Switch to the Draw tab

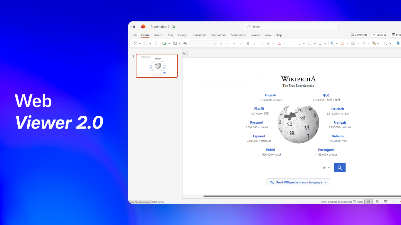[170, 35]
